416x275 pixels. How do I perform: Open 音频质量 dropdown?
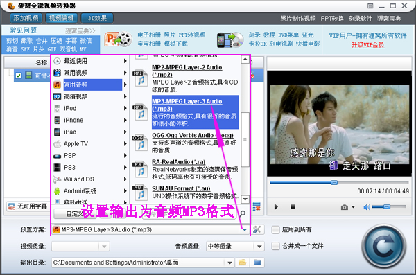point(235,247)
